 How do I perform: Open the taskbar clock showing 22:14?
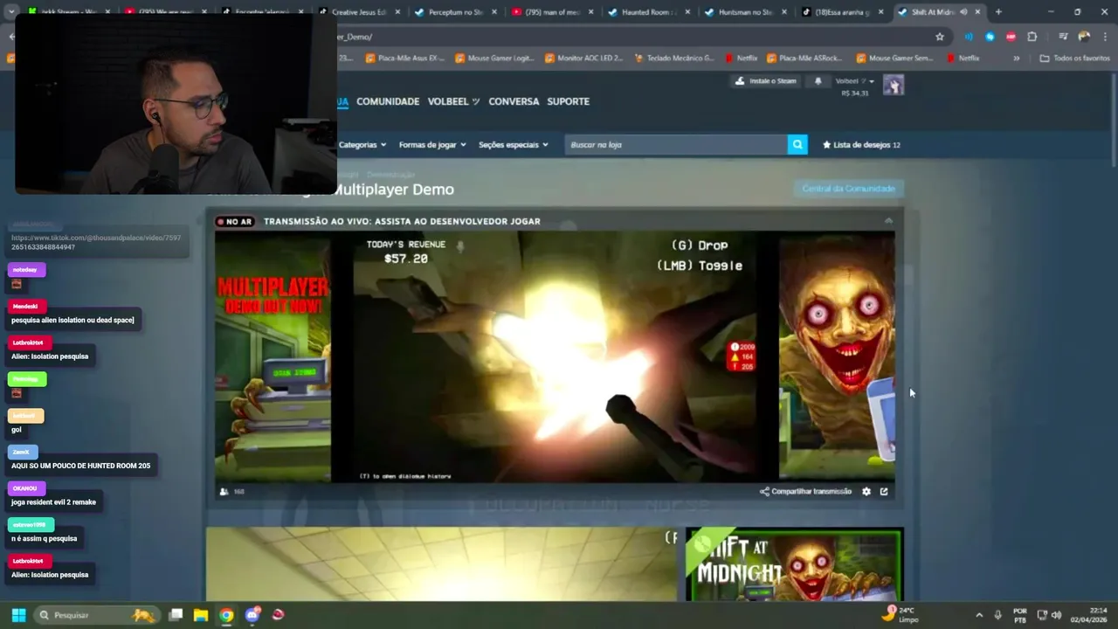click(x=1090, y=614)
